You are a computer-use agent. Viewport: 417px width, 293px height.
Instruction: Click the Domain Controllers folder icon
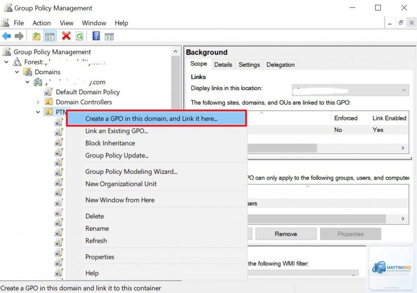click(48, 102)
